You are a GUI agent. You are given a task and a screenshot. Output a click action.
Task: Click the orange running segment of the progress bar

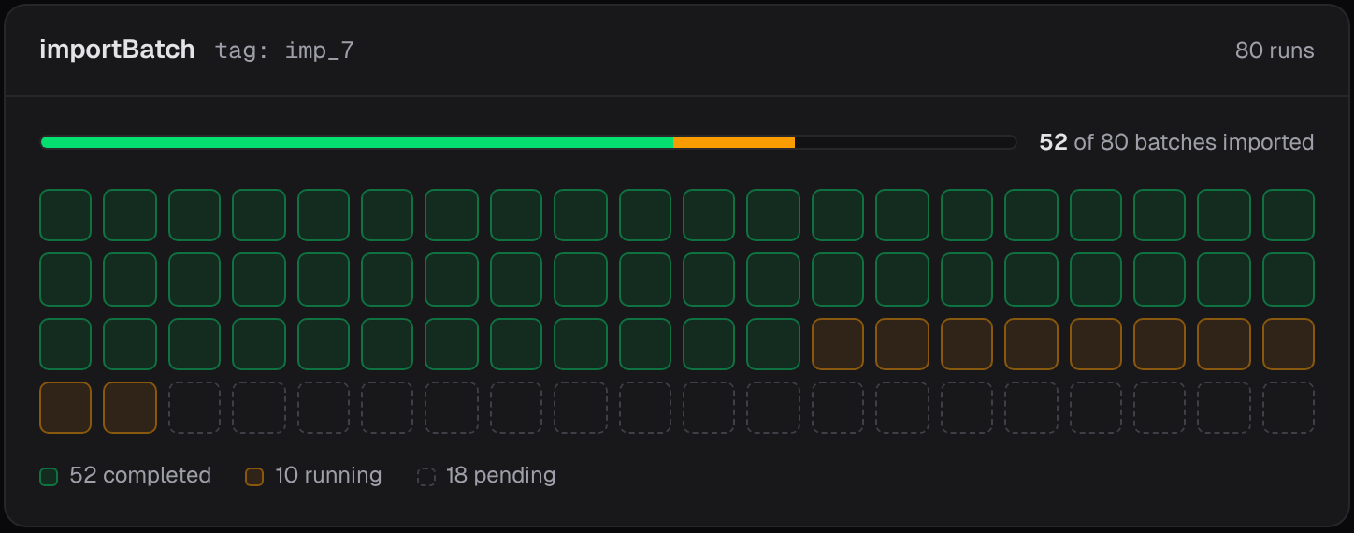pyautogui.click(x=734, y=142)
